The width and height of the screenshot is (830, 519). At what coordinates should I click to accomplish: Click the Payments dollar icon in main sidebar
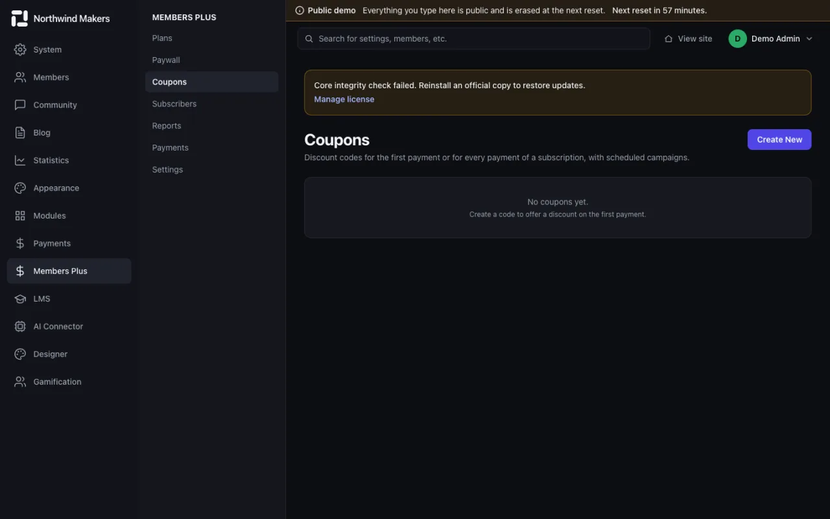20,243
